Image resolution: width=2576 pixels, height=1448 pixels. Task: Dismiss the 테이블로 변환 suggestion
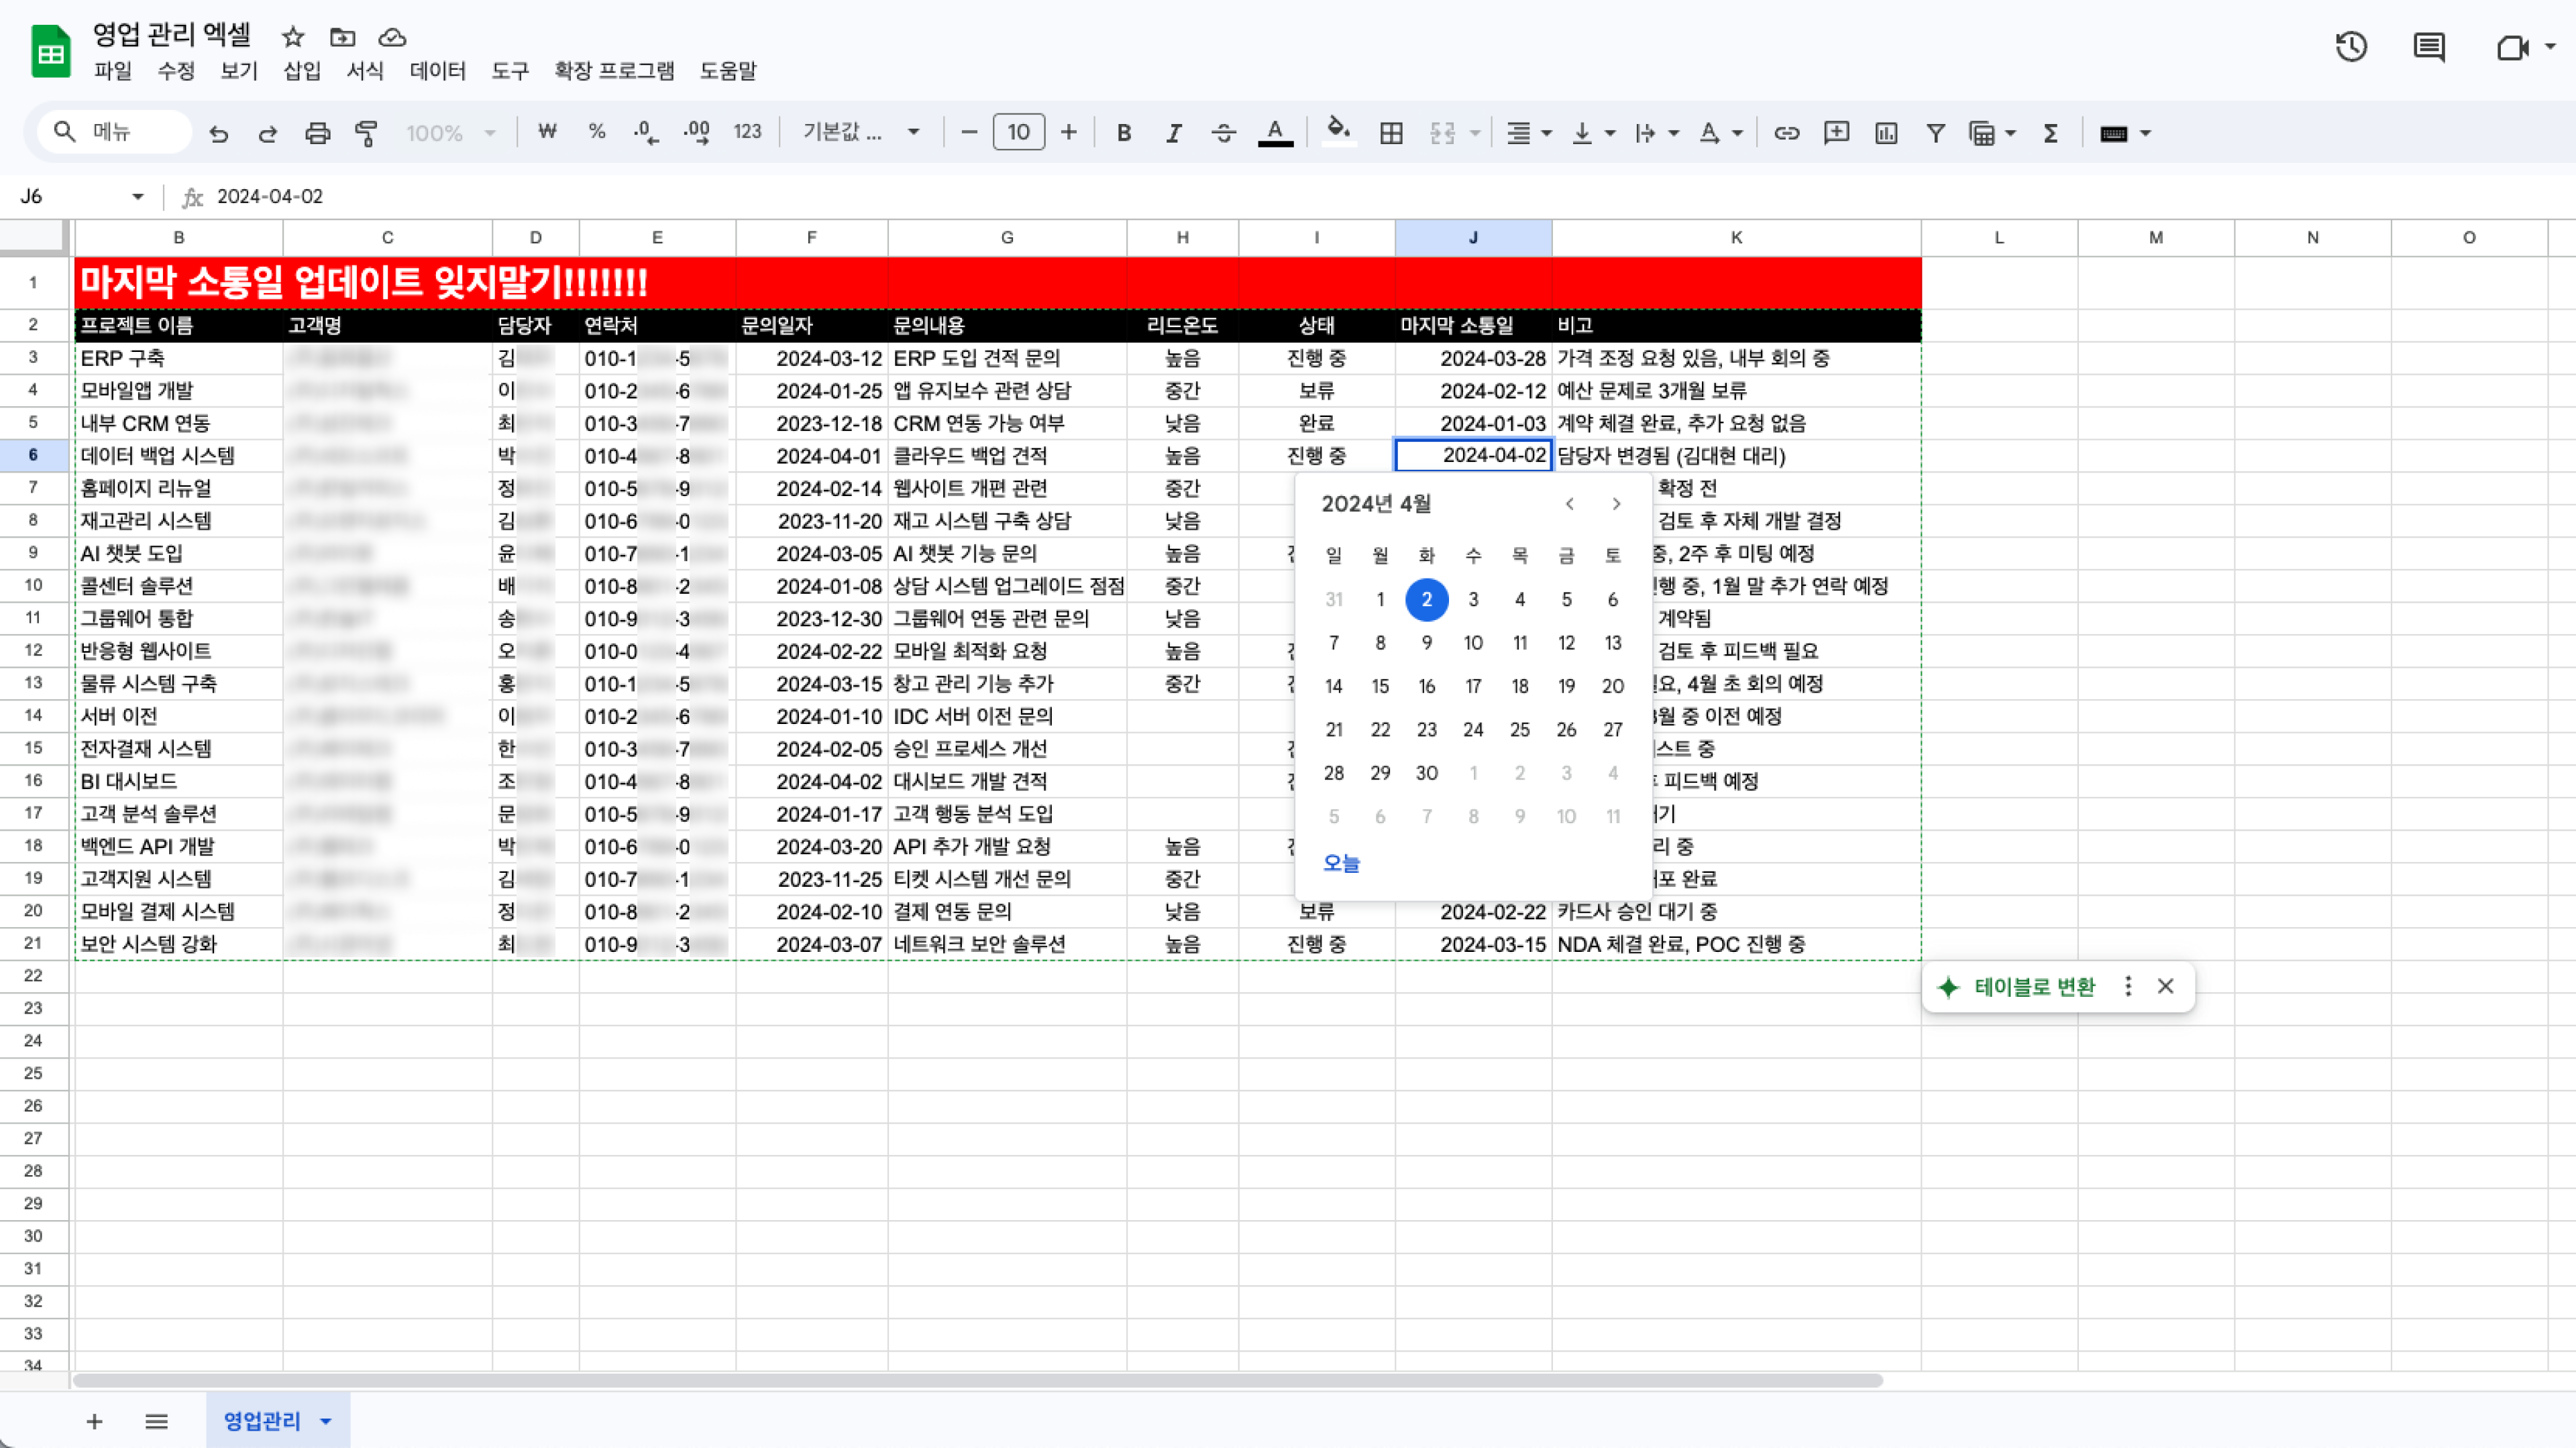coord(2166,986)
